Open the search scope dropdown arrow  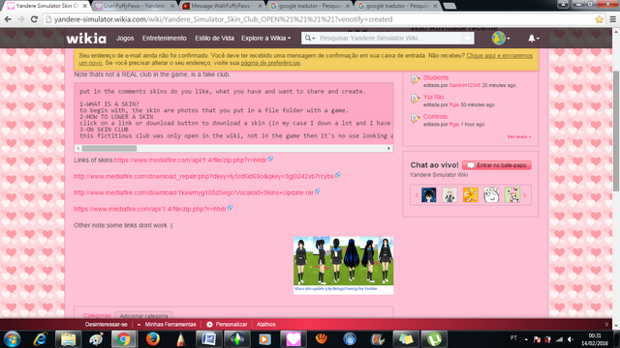[x=310, y=39]
